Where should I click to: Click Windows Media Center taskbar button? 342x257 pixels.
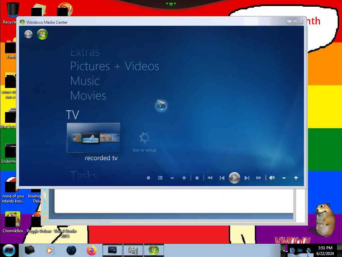click(154, 250)
